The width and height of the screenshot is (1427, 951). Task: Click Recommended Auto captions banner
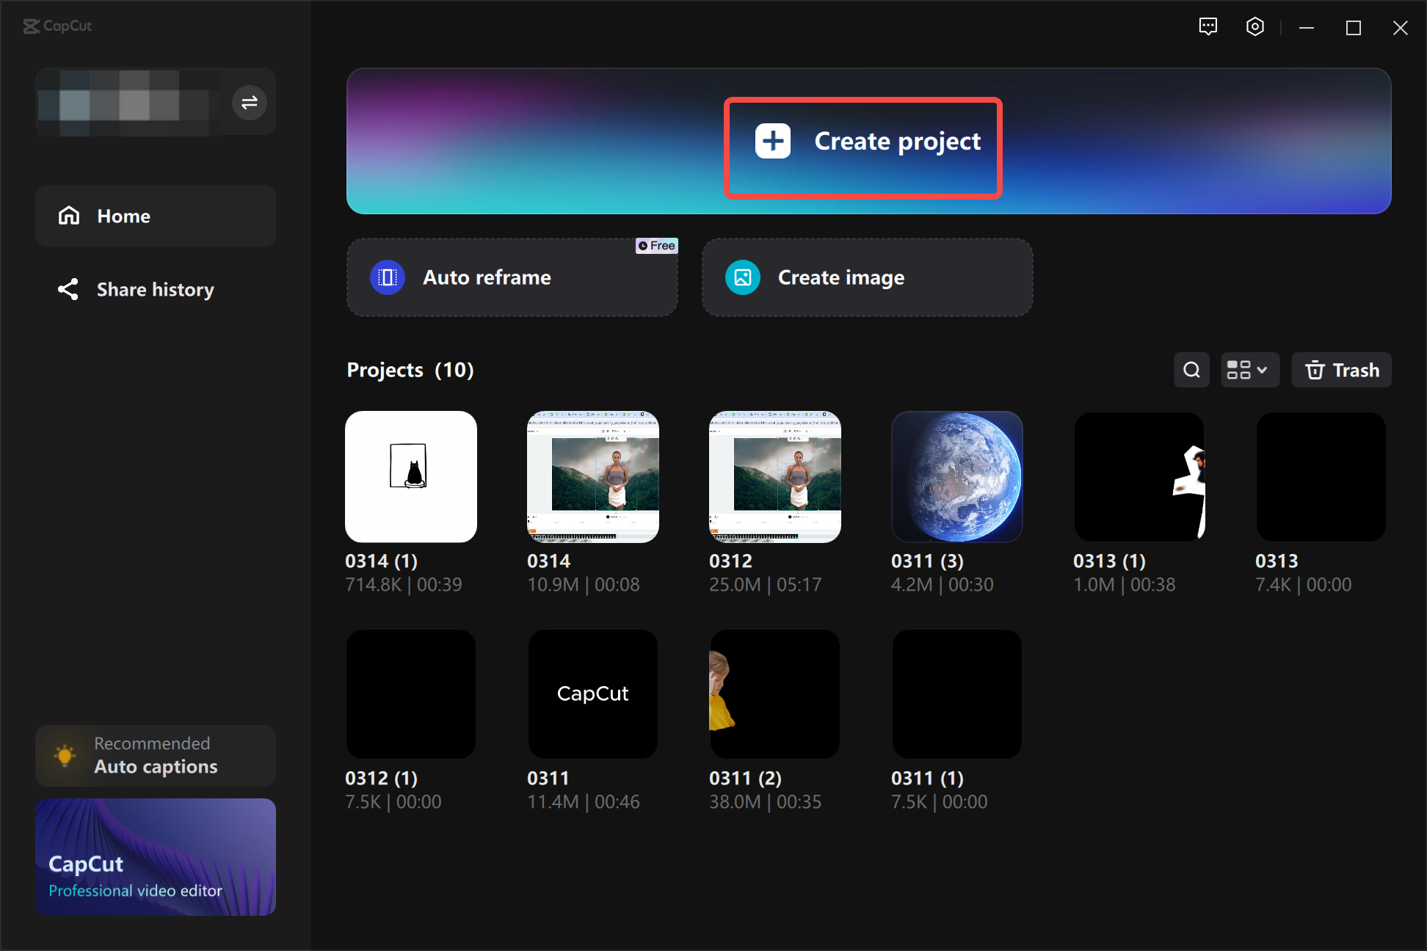pyautogui.click(x=156, y=756)
